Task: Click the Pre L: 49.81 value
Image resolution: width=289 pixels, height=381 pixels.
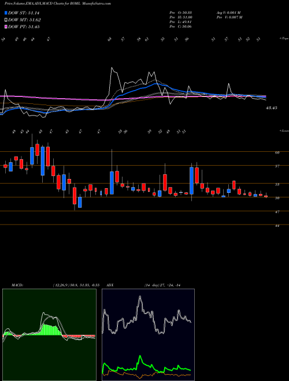Action: (181, 22)
